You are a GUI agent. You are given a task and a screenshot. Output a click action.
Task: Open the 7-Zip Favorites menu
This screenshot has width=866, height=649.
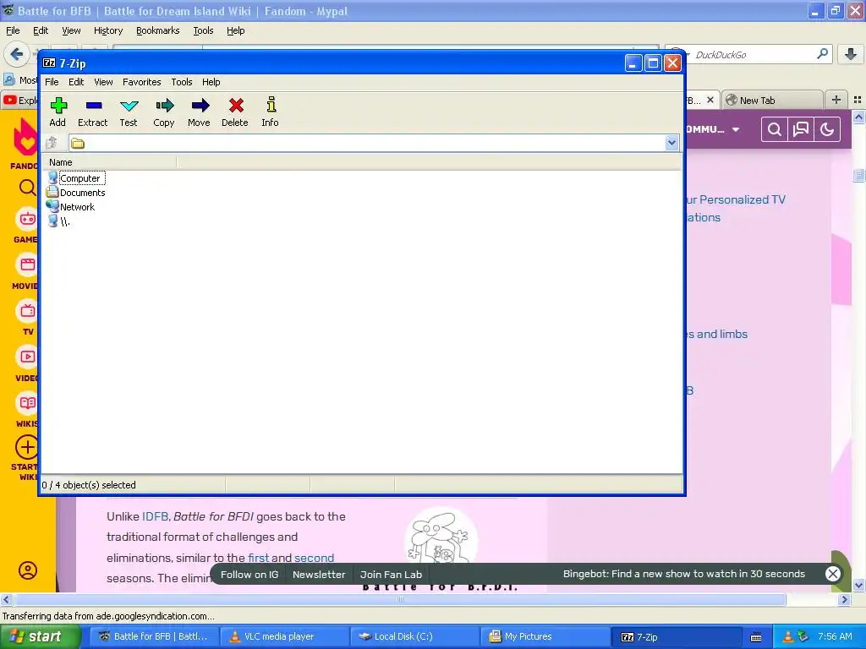coord(142,82)
